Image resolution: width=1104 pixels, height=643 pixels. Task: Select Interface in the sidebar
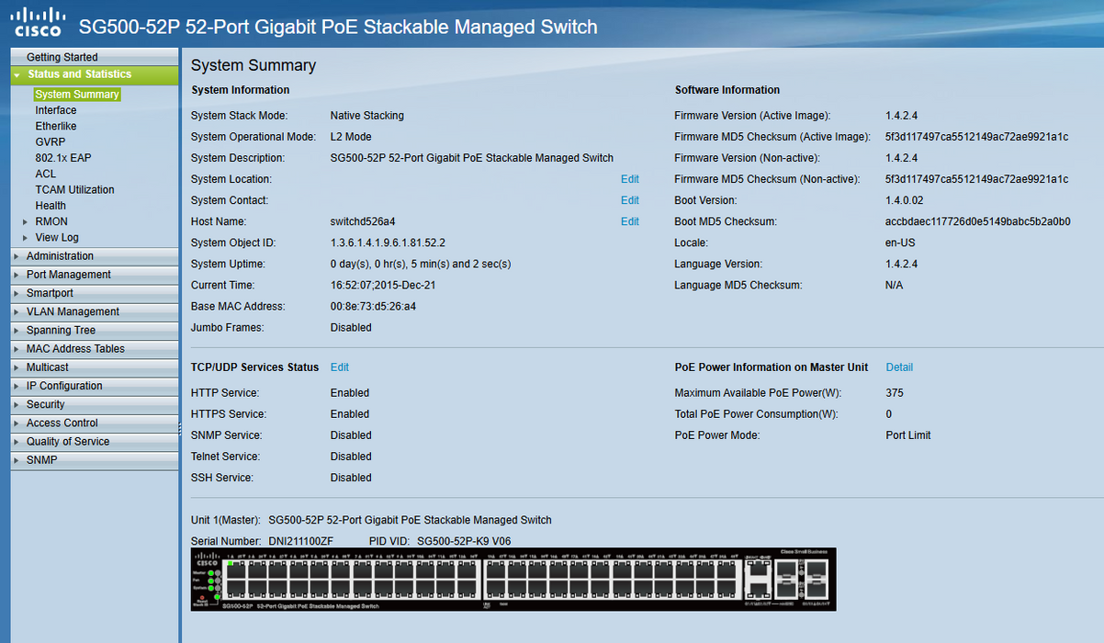[x=55, y=109]
